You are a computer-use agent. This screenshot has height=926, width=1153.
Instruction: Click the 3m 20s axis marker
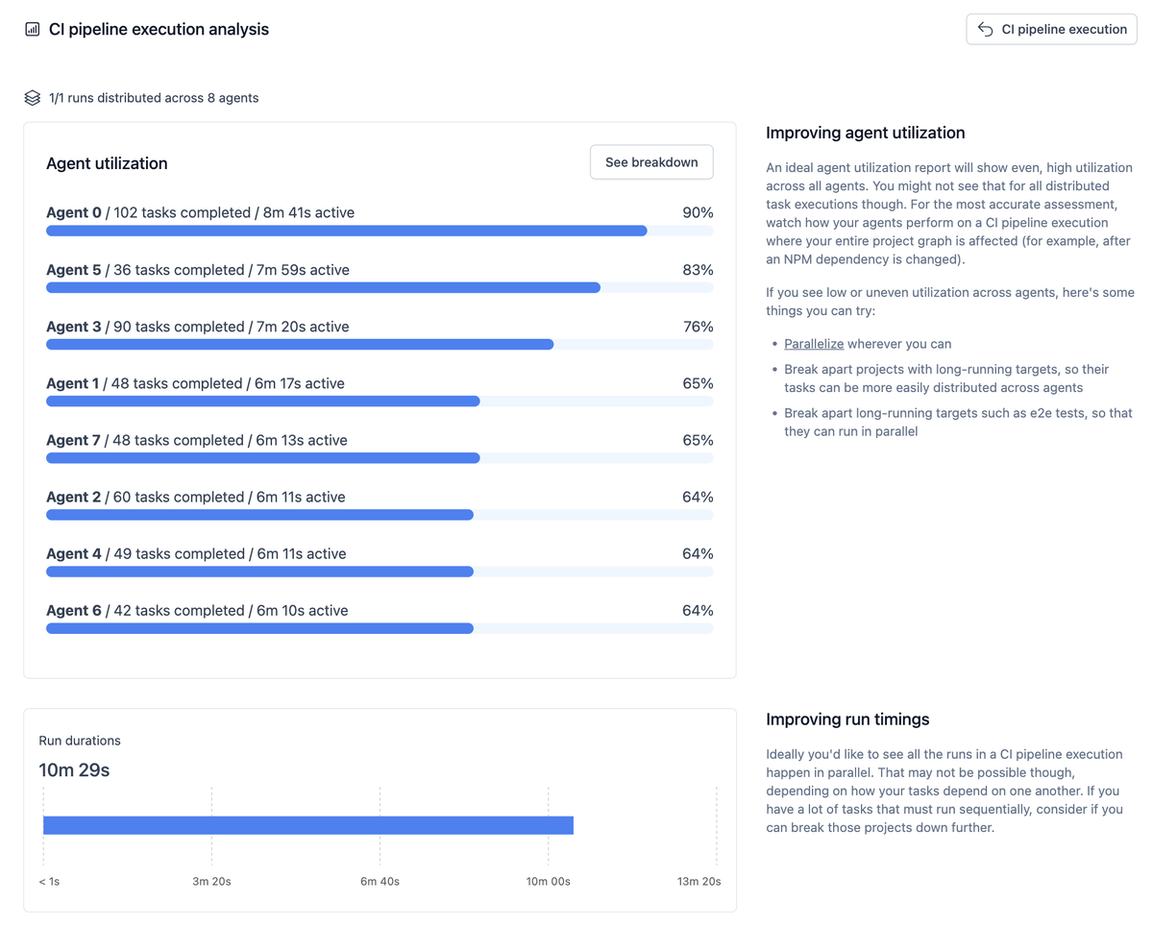pyautogui.click(x=211, y=881)
